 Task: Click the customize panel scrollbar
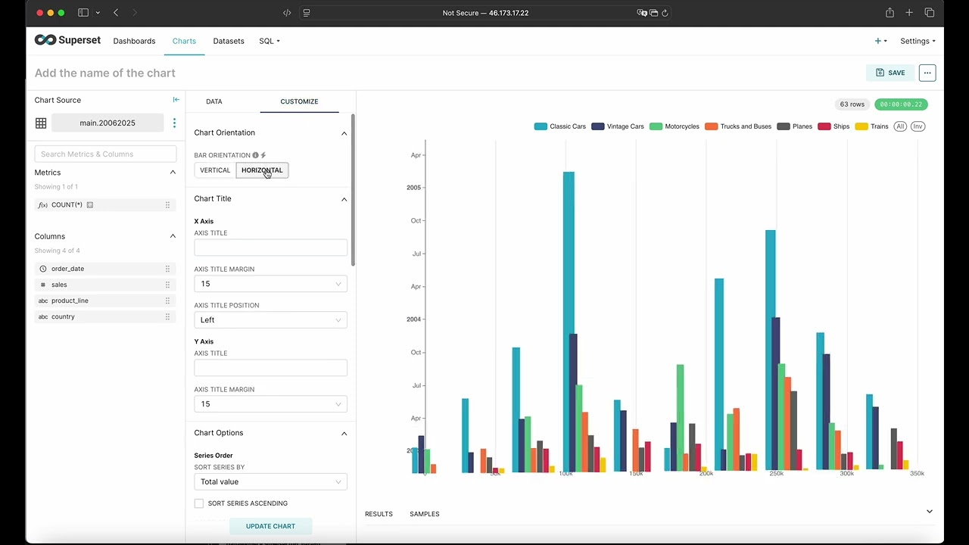(353, 190)
